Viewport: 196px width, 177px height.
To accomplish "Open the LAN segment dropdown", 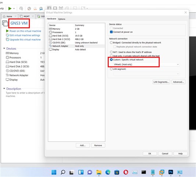I will [146, 74].
